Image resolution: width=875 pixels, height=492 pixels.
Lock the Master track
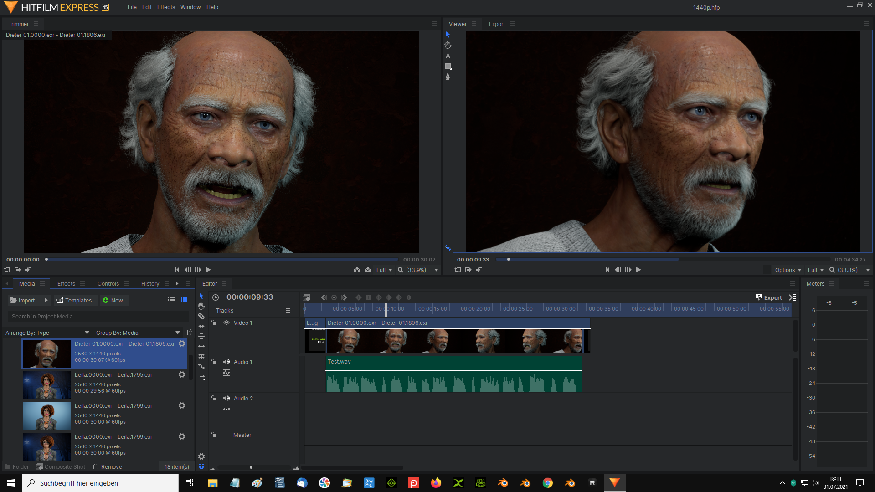pos(214,435)
